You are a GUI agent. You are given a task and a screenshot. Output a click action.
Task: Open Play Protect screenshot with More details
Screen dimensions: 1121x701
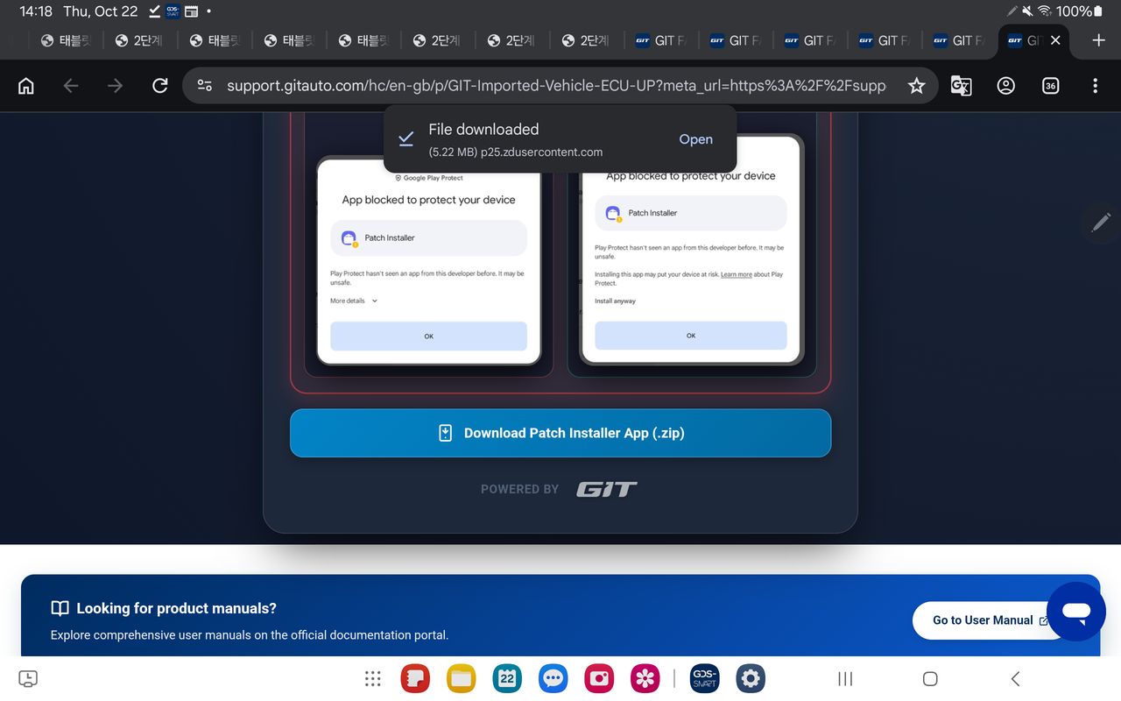(428, 261)
